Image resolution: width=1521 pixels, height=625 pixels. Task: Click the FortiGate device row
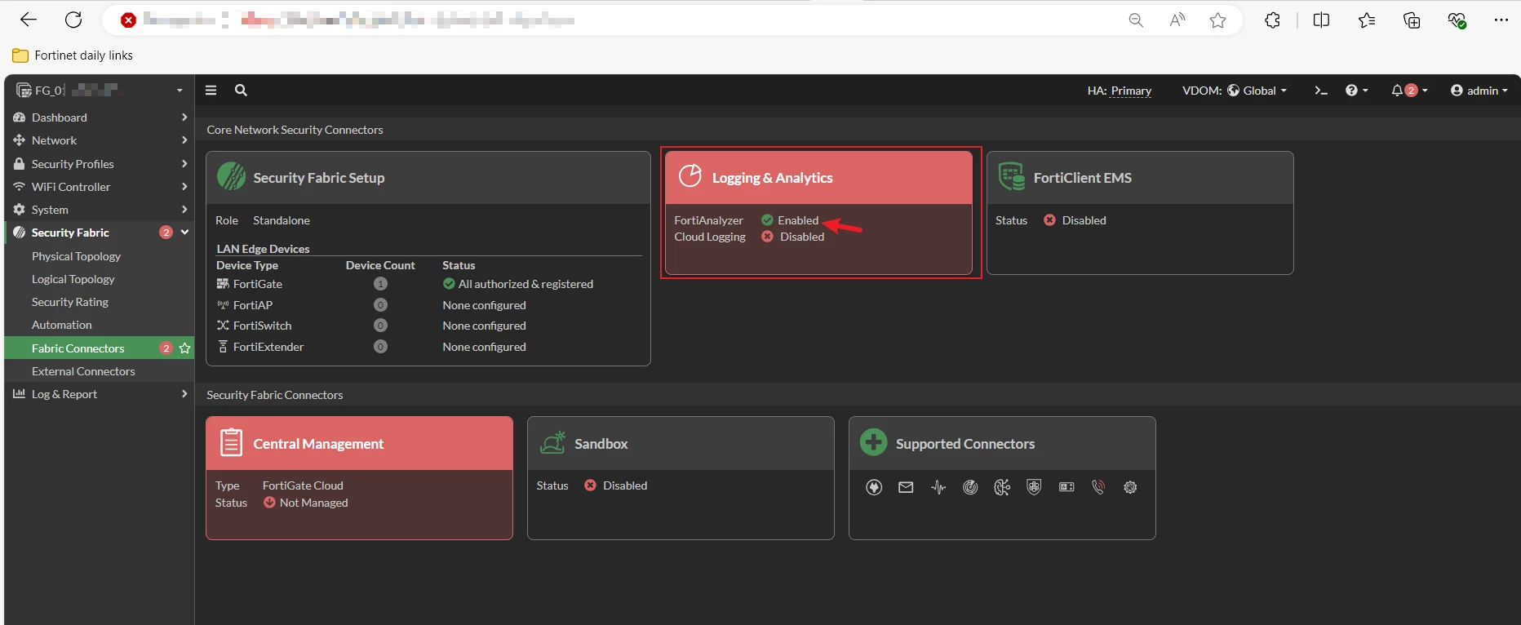click(x=428, y=284)
